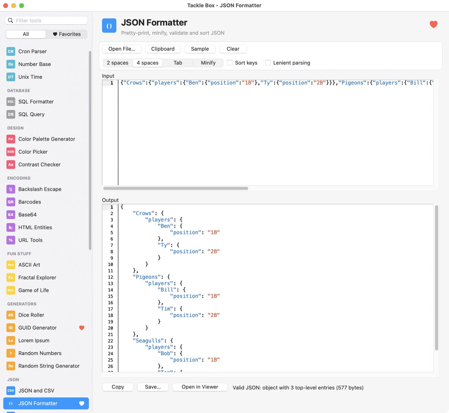Select 4 spaces indentation
Image resolution: width=449 pixels, height=413 pixels.
coord(148,63)
